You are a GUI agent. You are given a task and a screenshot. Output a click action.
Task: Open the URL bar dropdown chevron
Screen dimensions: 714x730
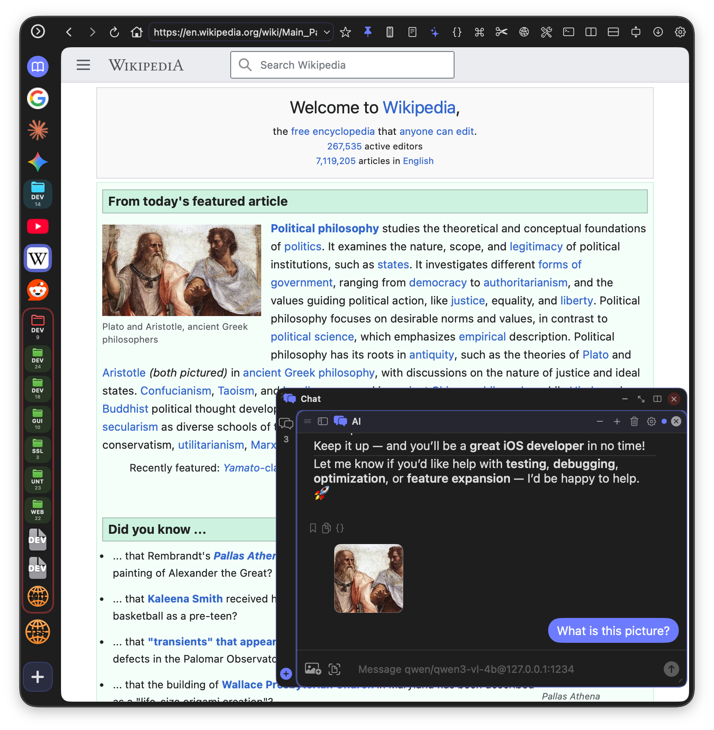326,32
